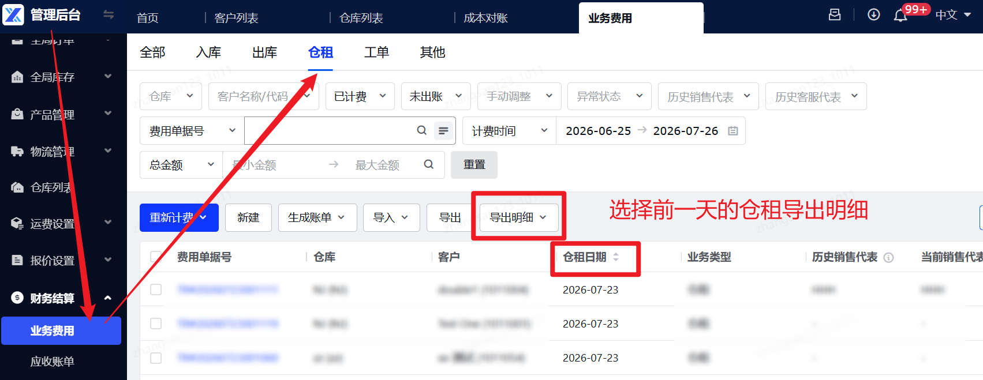Switch to the 工单 fee tab
Screen dimensions: 983x380
pyautogui.click(x=376, y=52)
